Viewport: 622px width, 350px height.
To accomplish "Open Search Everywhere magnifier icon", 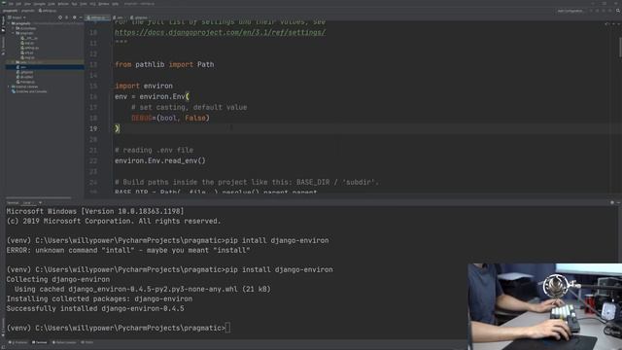I will [x=618, y=11].
